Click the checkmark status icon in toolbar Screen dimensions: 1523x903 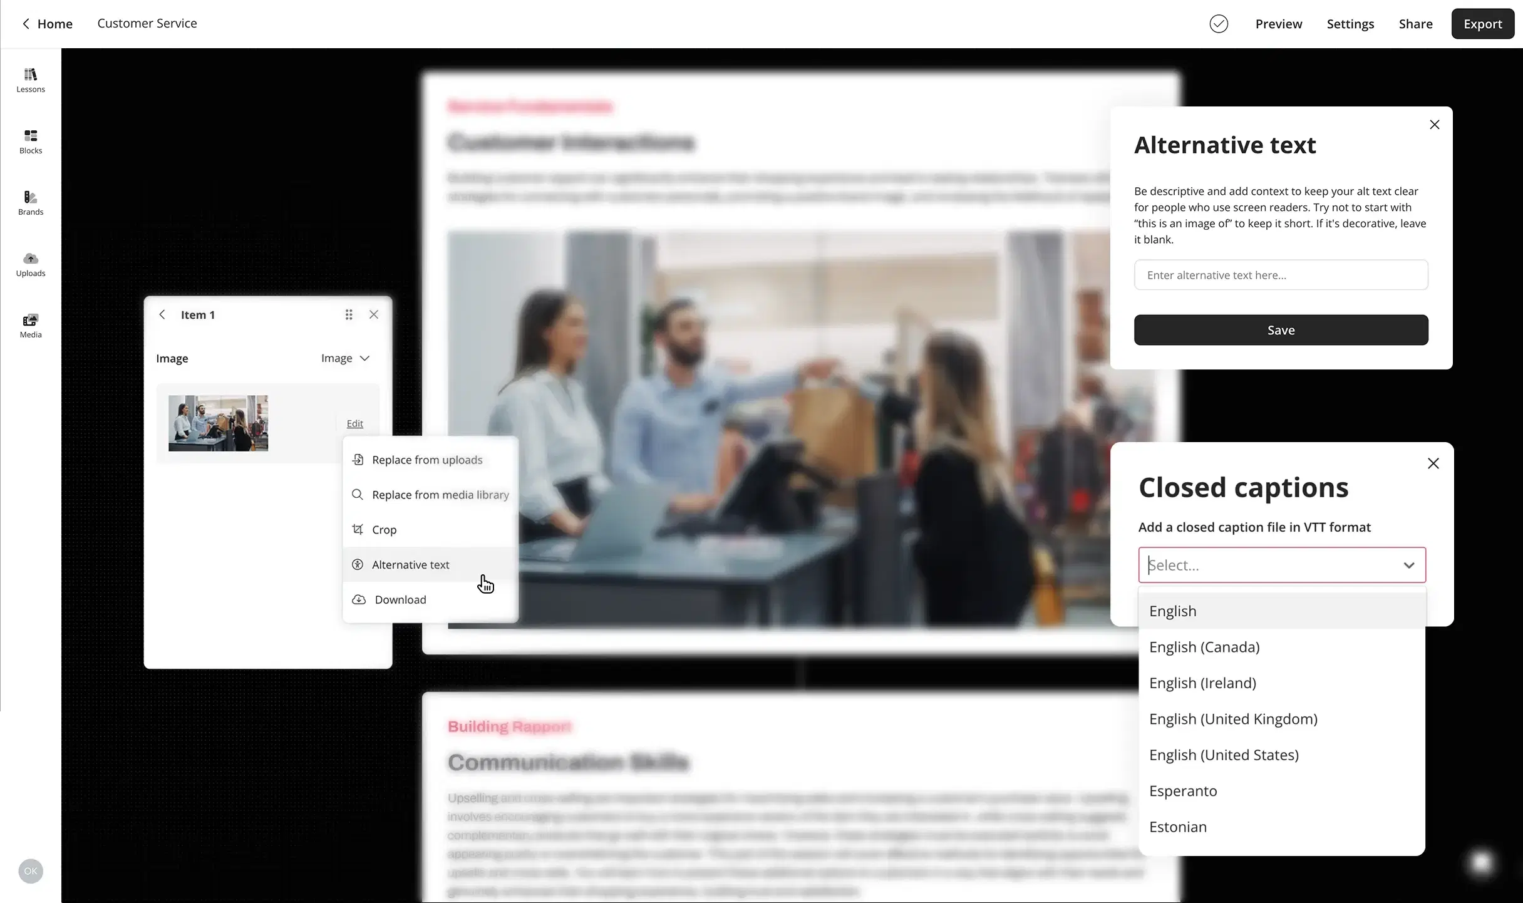[1218, 24]
